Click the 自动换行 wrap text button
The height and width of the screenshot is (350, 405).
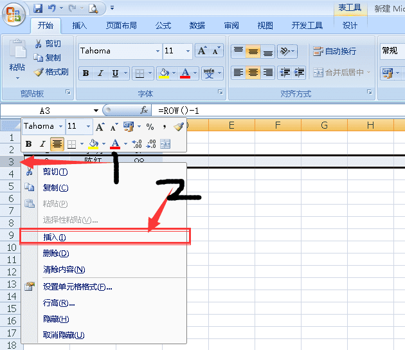click(334, 51)
